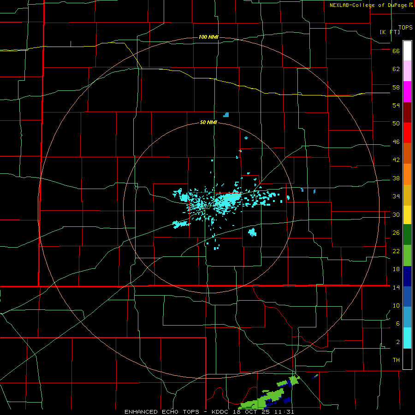
Task: Click the 18 OCT 25 date text
Action: point(251,412)
